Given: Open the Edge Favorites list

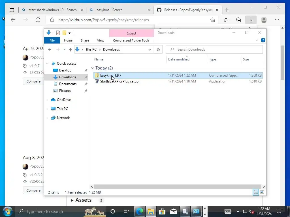Looking at the screenshot, I should pyautogui.click(x=226, y=20).
